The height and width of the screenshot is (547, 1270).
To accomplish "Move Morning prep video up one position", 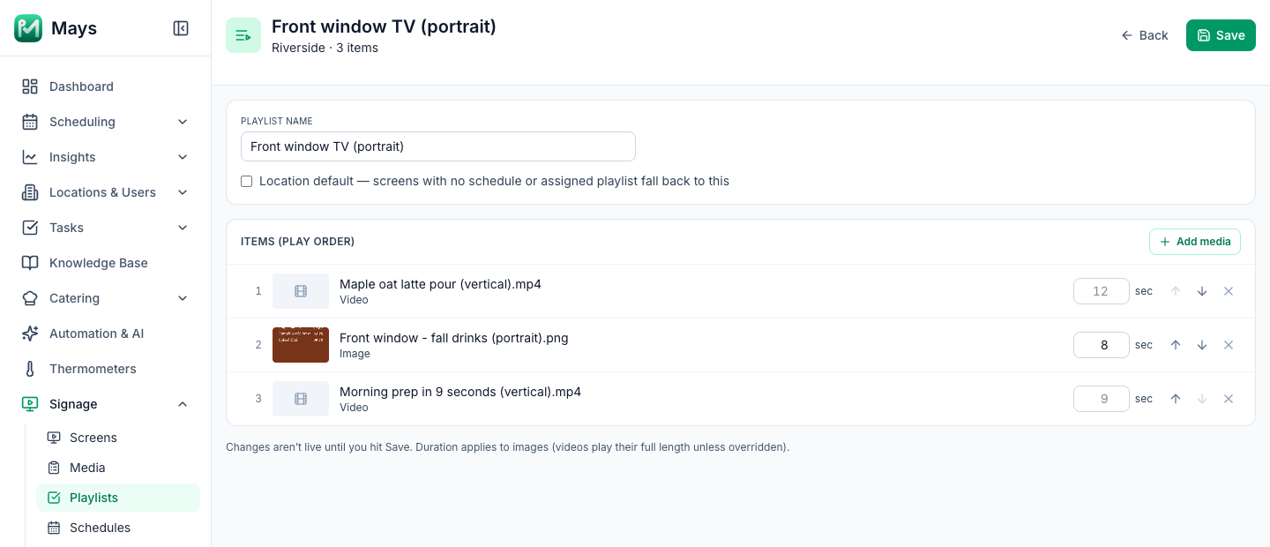I will (x=1176, y=399).
